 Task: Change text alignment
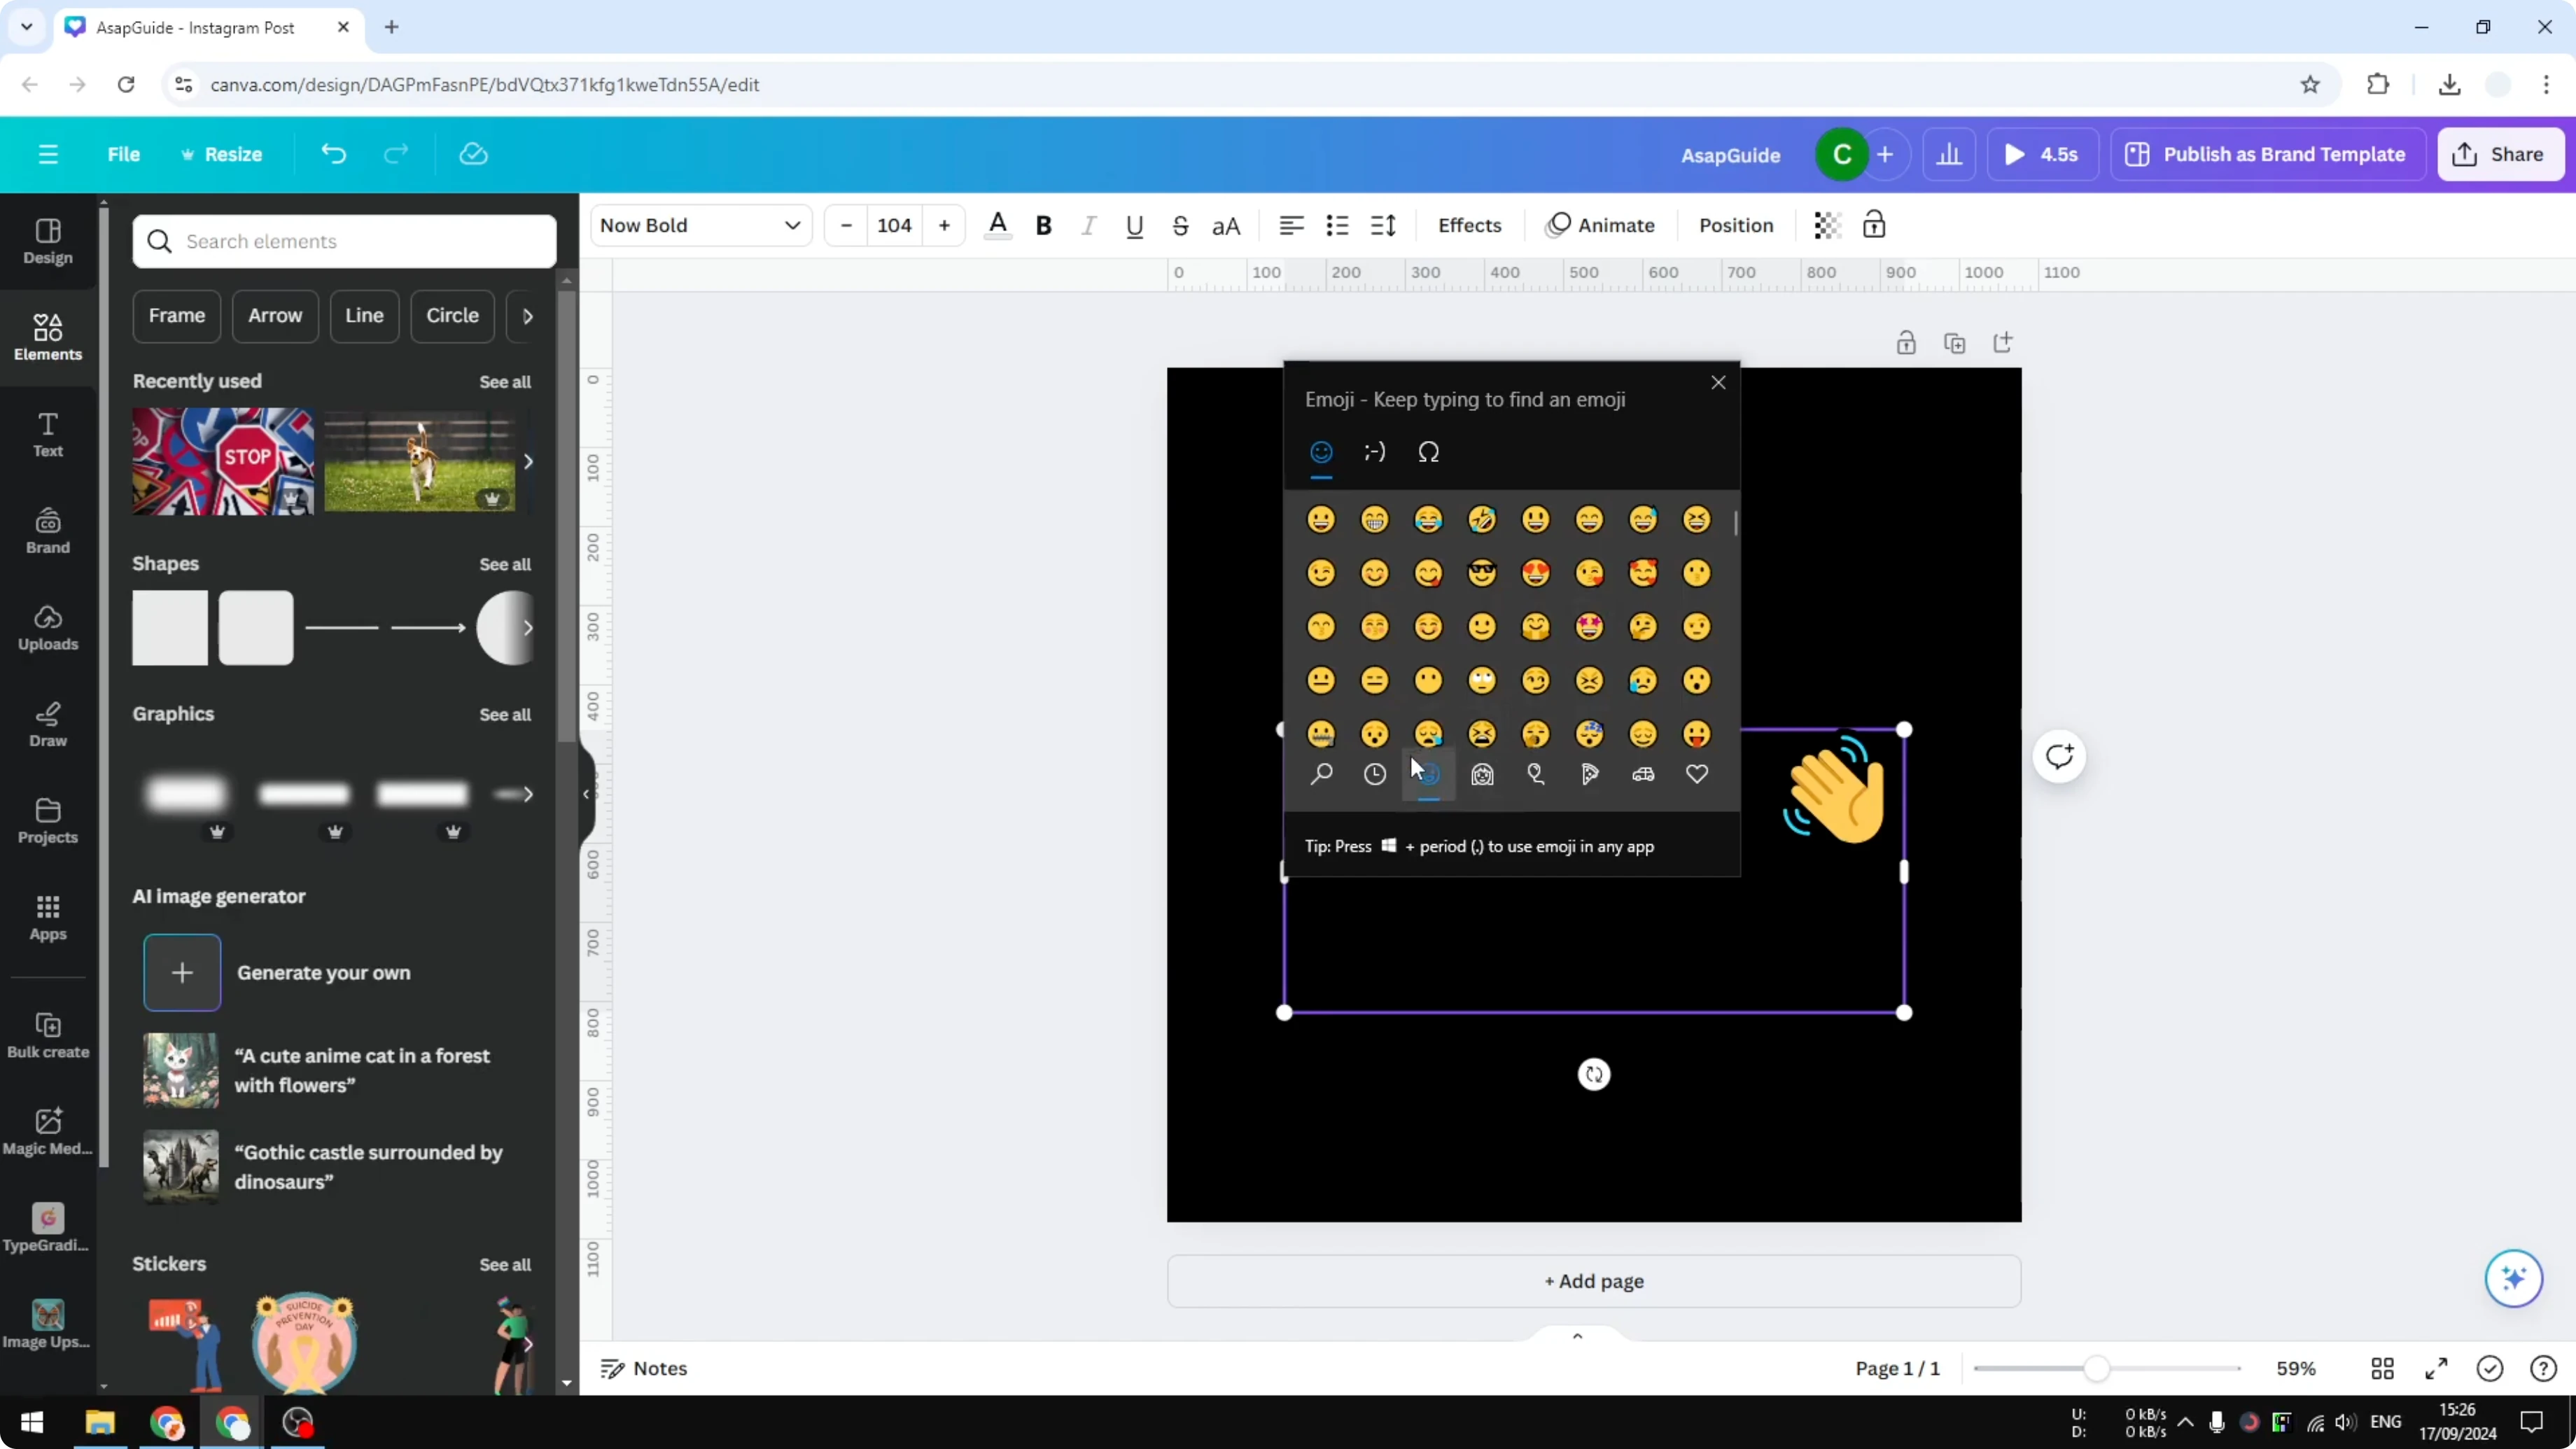tap(1291, 225)
